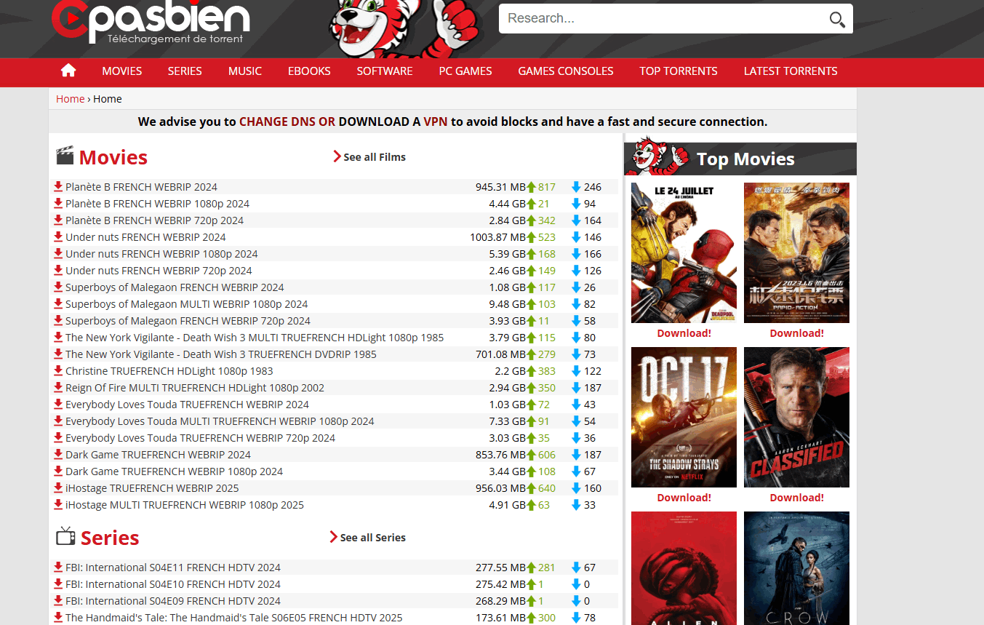Click download icon for Dark Game TRUEFRENCH WEBRIP 2024
This screenshot has height=625, width=984.
pos(58,455)
